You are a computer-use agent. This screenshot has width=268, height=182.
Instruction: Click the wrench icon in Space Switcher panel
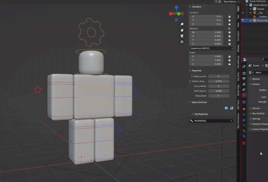click(x=232, y=108)
